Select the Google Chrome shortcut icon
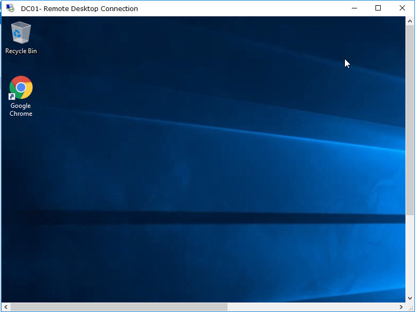416x312 pixels. [x=21, y=88]
